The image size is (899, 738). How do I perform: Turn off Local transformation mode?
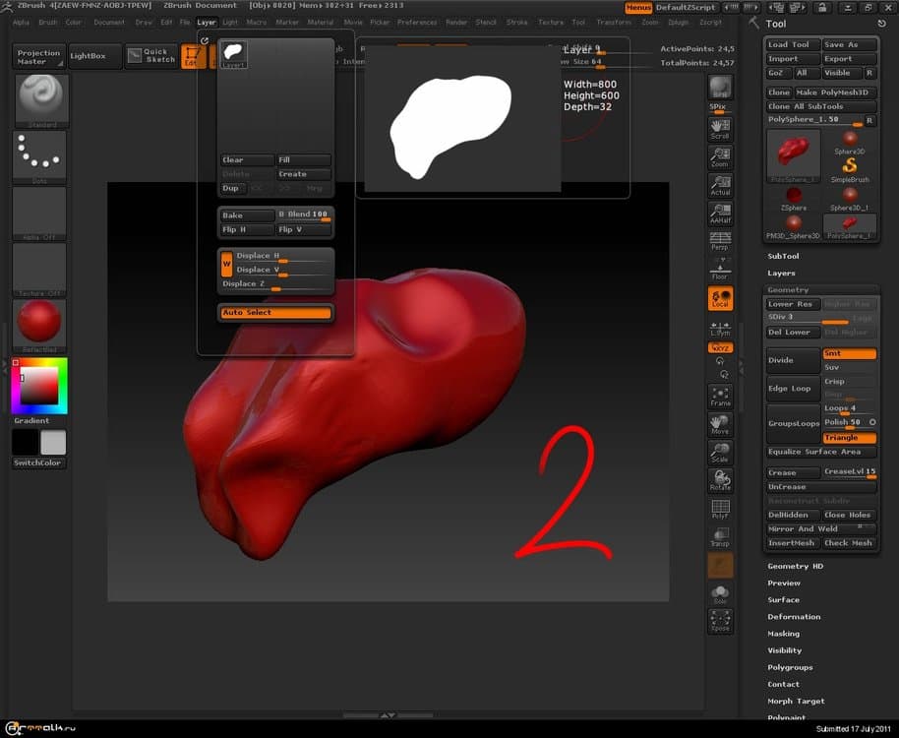click(x=720, y=298)
